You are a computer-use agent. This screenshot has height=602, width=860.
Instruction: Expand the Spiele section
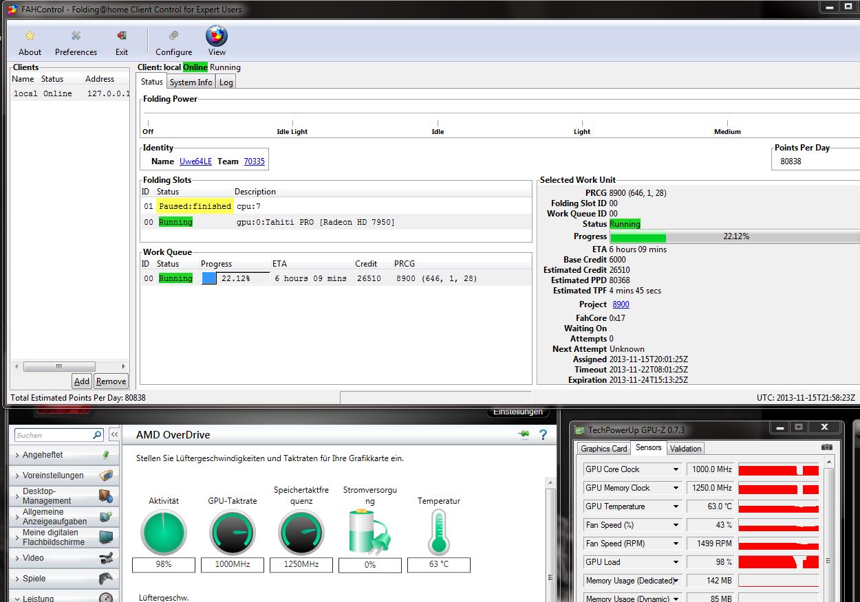[x=17, y=579]
